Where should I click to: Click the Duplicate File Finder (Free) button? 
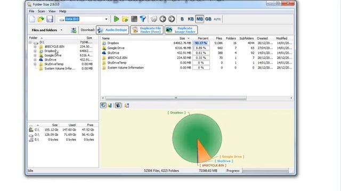tap(147, 30)
